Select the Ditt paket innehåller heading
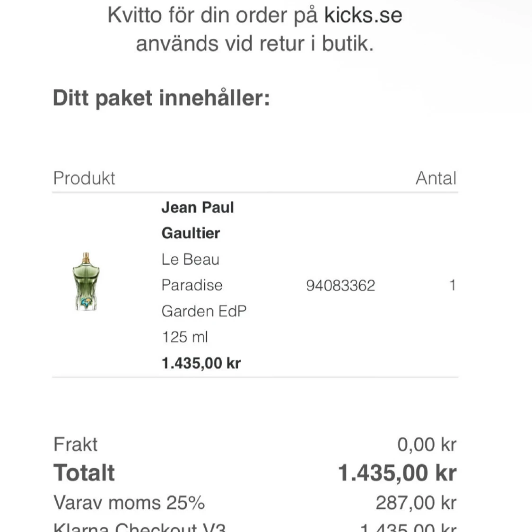This screenshot has height=532, width=532. pyautogui.click(x=161, y=98)
